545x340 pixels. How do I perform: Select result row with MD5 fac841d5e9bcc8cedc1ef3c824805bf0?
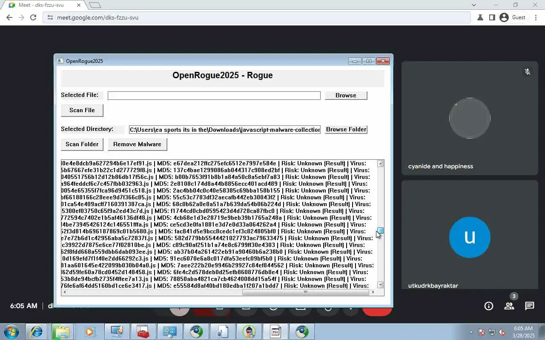pos(219,231)
